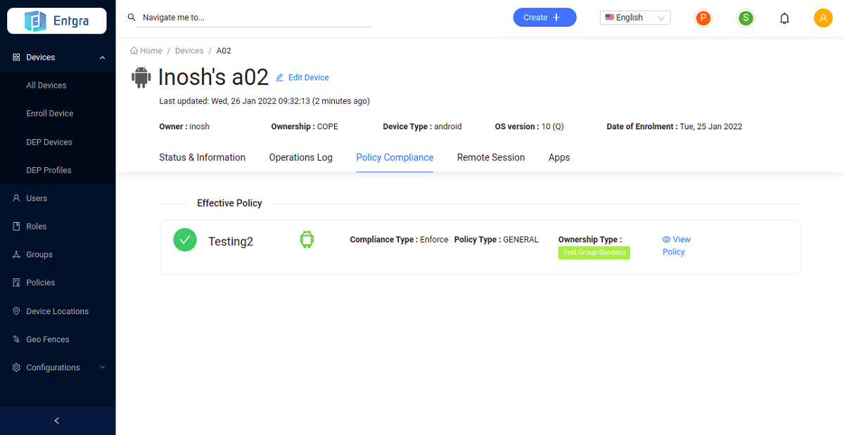Click the Create button

click(x=544, y=18)
